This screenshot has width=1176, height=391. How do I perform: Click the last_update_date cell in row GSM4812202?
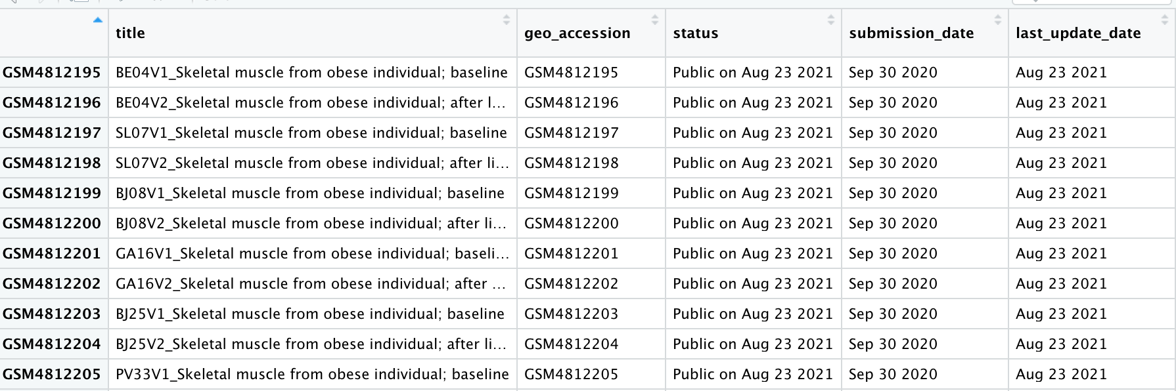click(1061, 284)
